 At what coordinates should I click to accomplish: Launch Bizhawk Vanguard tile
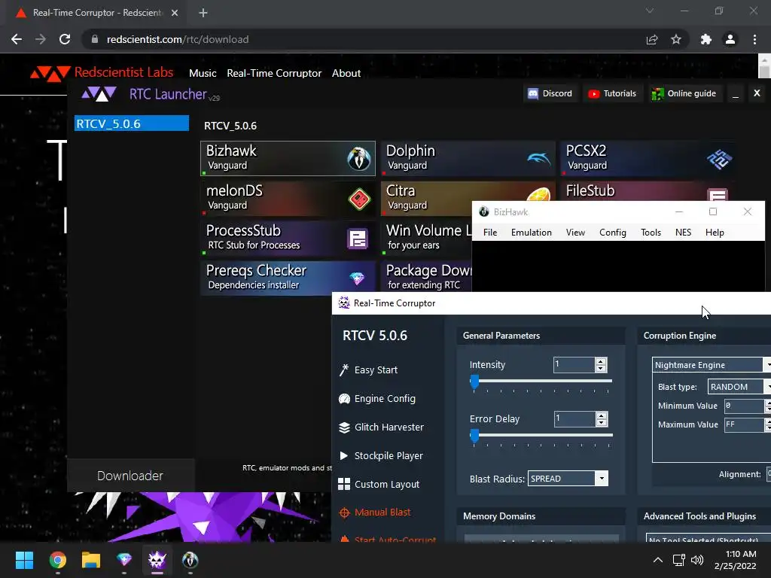click(x=288, y=158)
